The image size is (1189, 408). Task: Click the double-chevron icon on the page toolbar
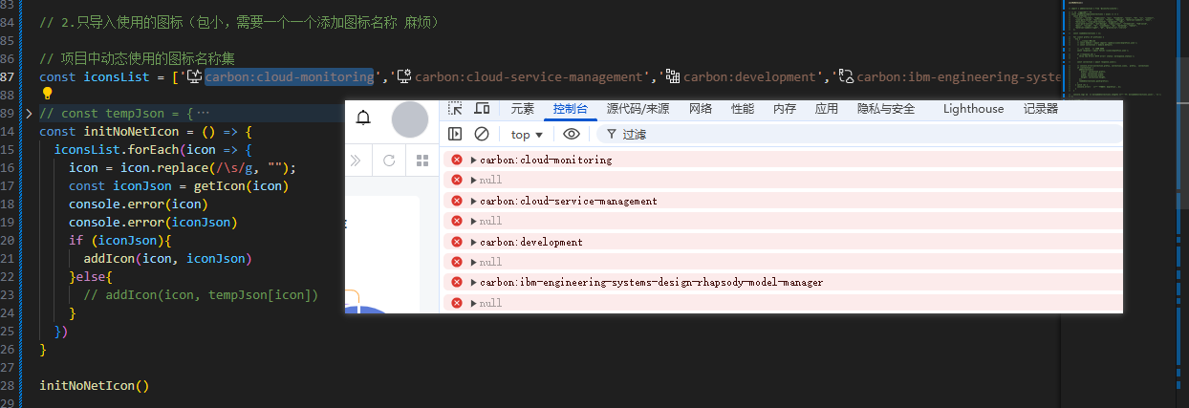pyautogui.click(x=355, y=161)
